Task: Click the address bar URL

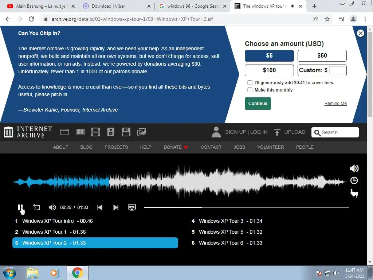Action: click(x=132, y=19)
